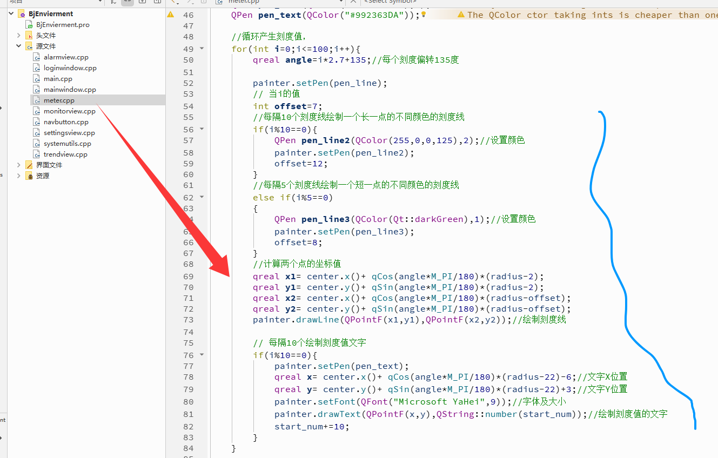Click line number 84 in the gutter
Screen dimensions: 718x458
[x=188, y=448]
